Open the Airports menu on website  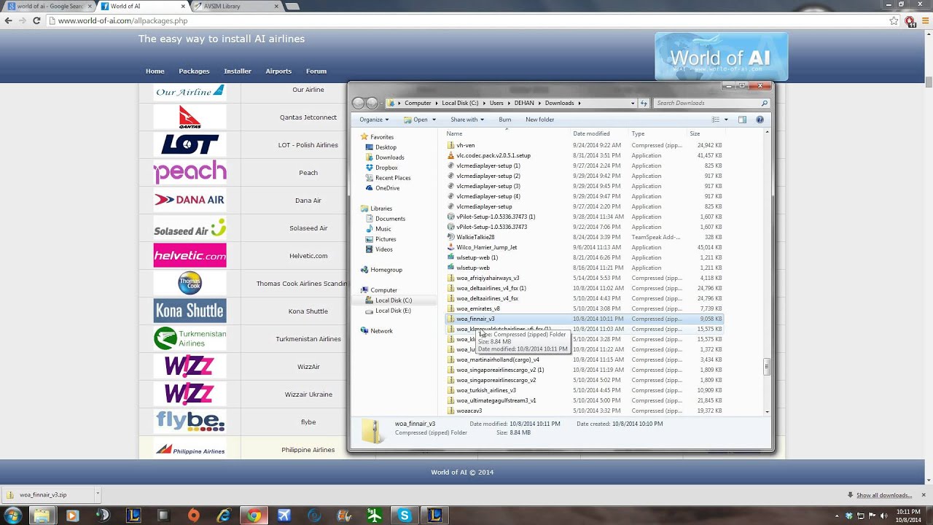[278, 71]
